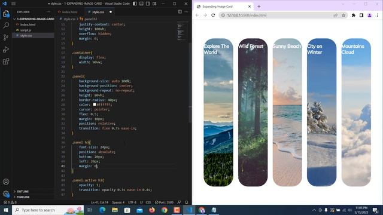Click the taskbar search box
Screen dimensions: 383x215
[48, 210]
